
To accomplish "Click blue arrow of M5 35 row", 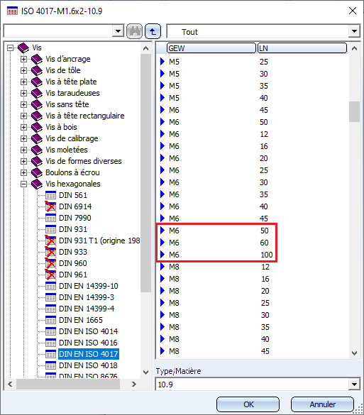I will click(162, 86).
